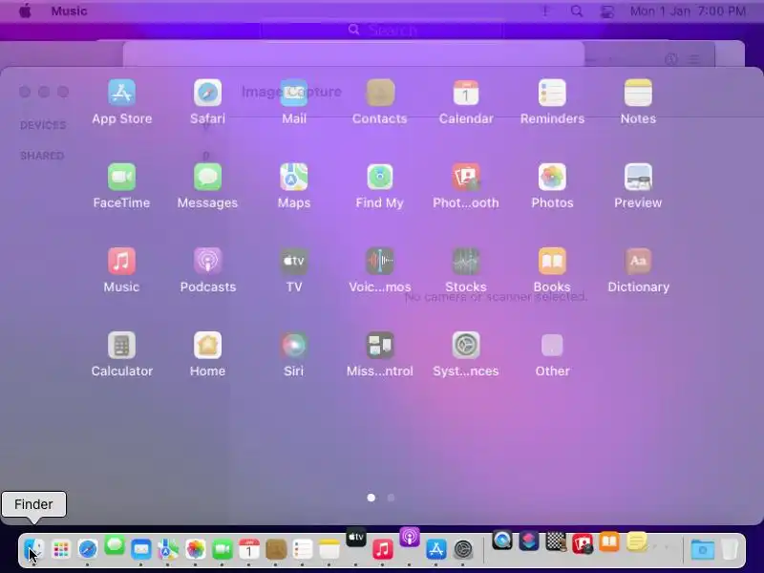764x573 pixels.
Task: Open the Music menu in menu bar
Action: click(69, 11)
